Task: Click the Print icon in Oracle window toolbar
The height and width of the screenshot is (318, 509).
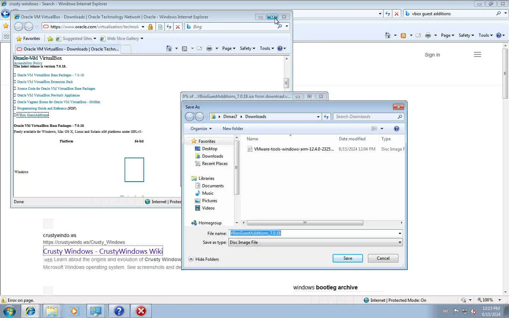Action: [x=209, y=48]
